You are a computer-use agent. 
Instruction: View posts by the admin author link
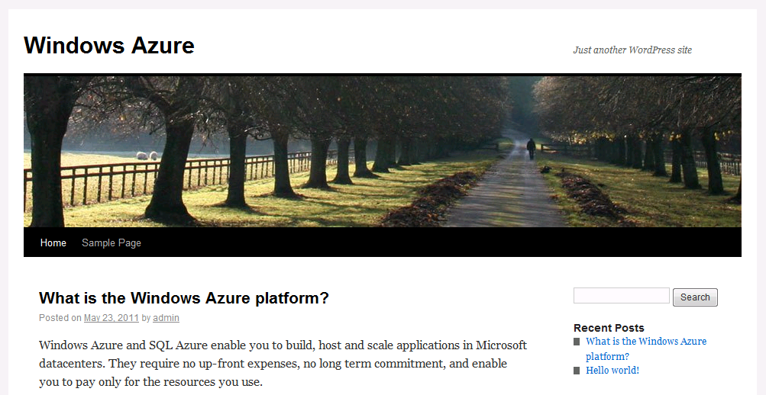point(166,318)
